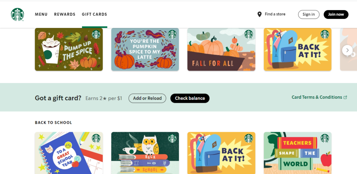The image size is (357, 174).
Task: Advance the gift card carousel with the right arrow
Action: 347,50
